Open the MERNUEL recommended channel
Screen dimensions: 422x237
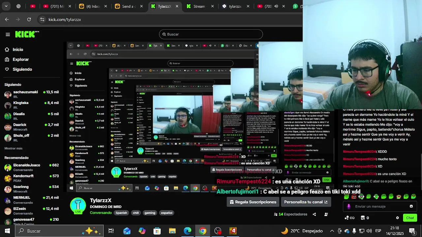pos(32,200)
